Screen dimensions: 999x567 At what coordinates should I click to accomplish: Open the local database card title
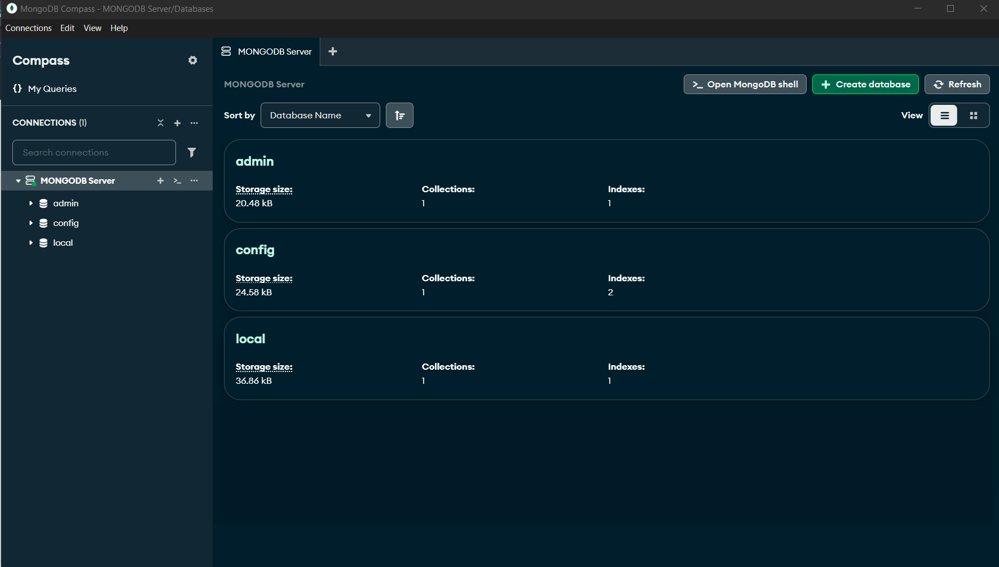(x=250, y=339)
